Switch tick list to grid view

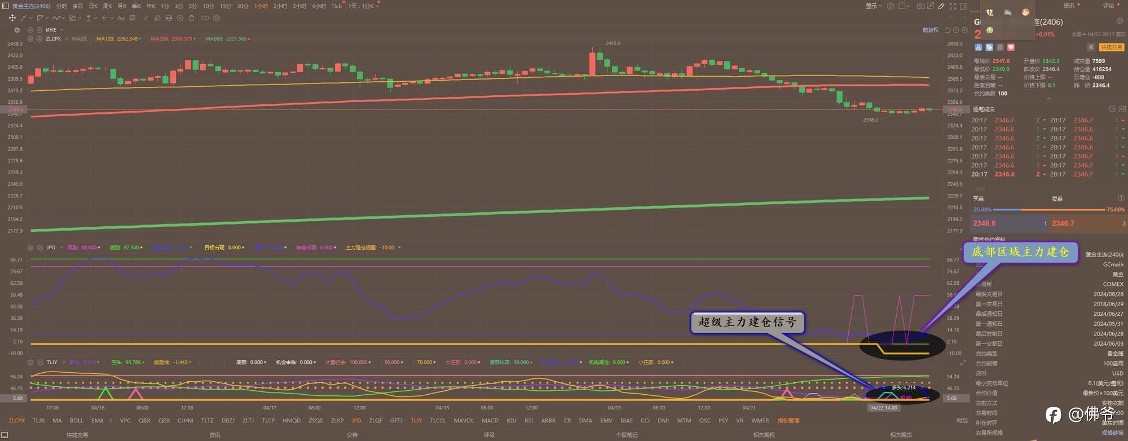click(1122, 109)
